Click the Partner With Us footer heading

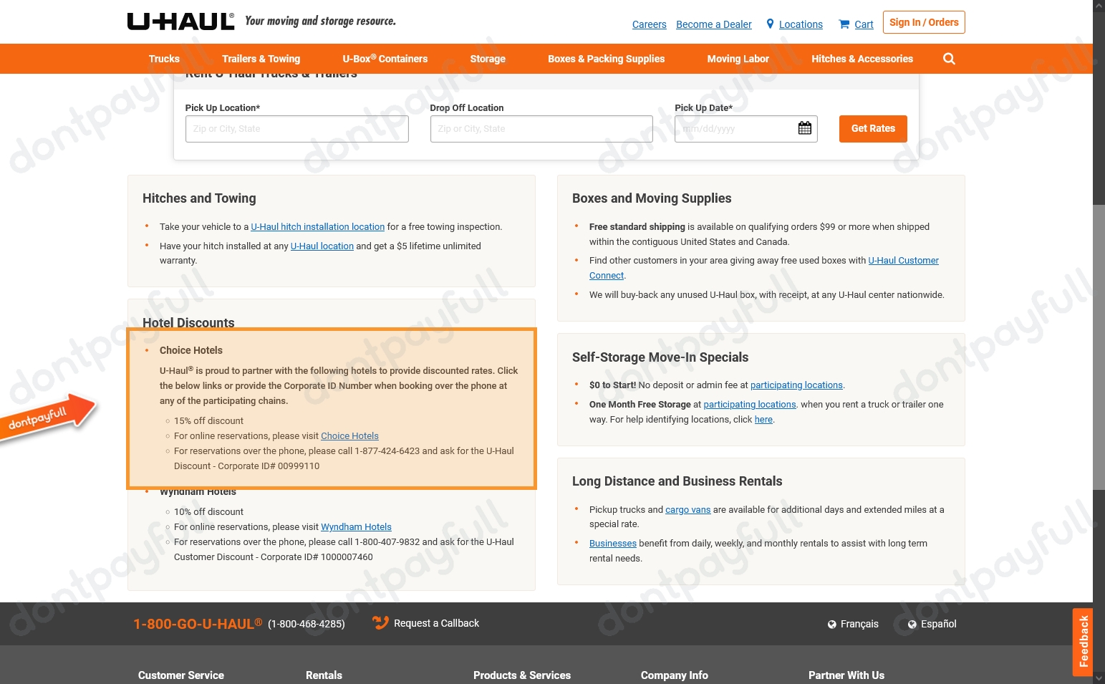846,675
